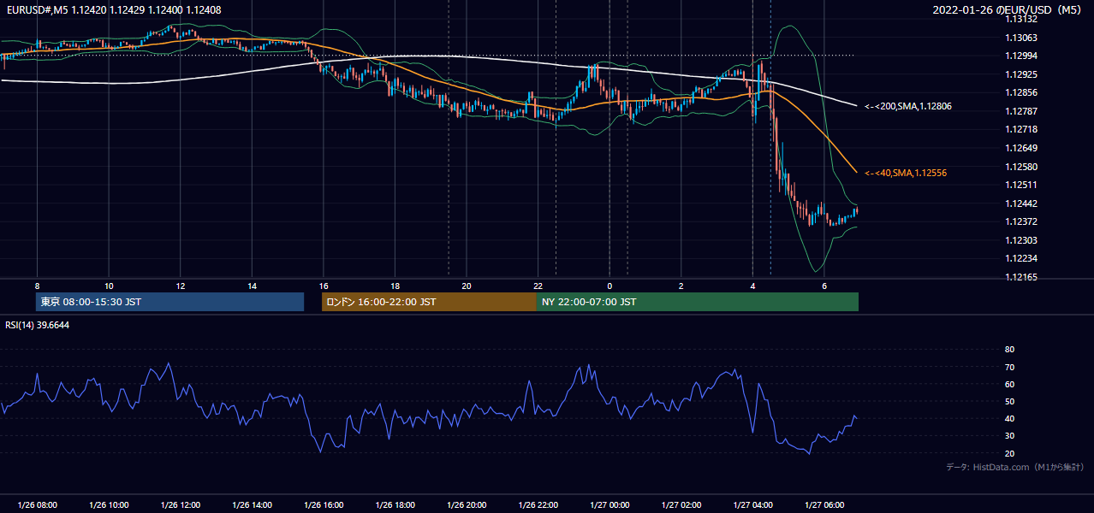
Task: Click price axis value 1.12165
Action: (x=1022, y=277)
